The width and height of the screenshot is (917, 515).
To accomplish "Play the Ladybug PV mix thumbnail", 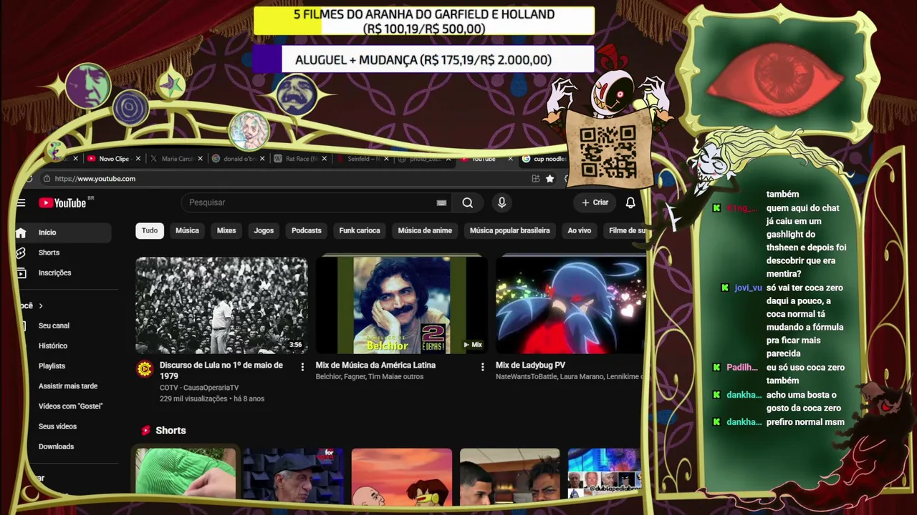I will click(571, 305).
